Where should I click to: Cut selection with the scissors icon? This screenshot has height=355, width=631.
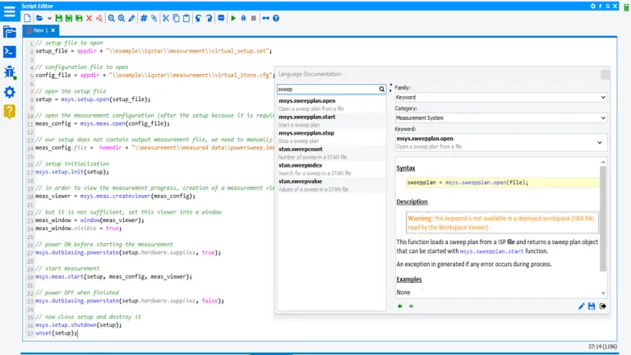click(166, 18)
